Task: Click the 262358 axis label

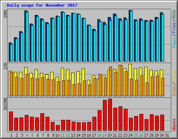Action: [5, 104]
